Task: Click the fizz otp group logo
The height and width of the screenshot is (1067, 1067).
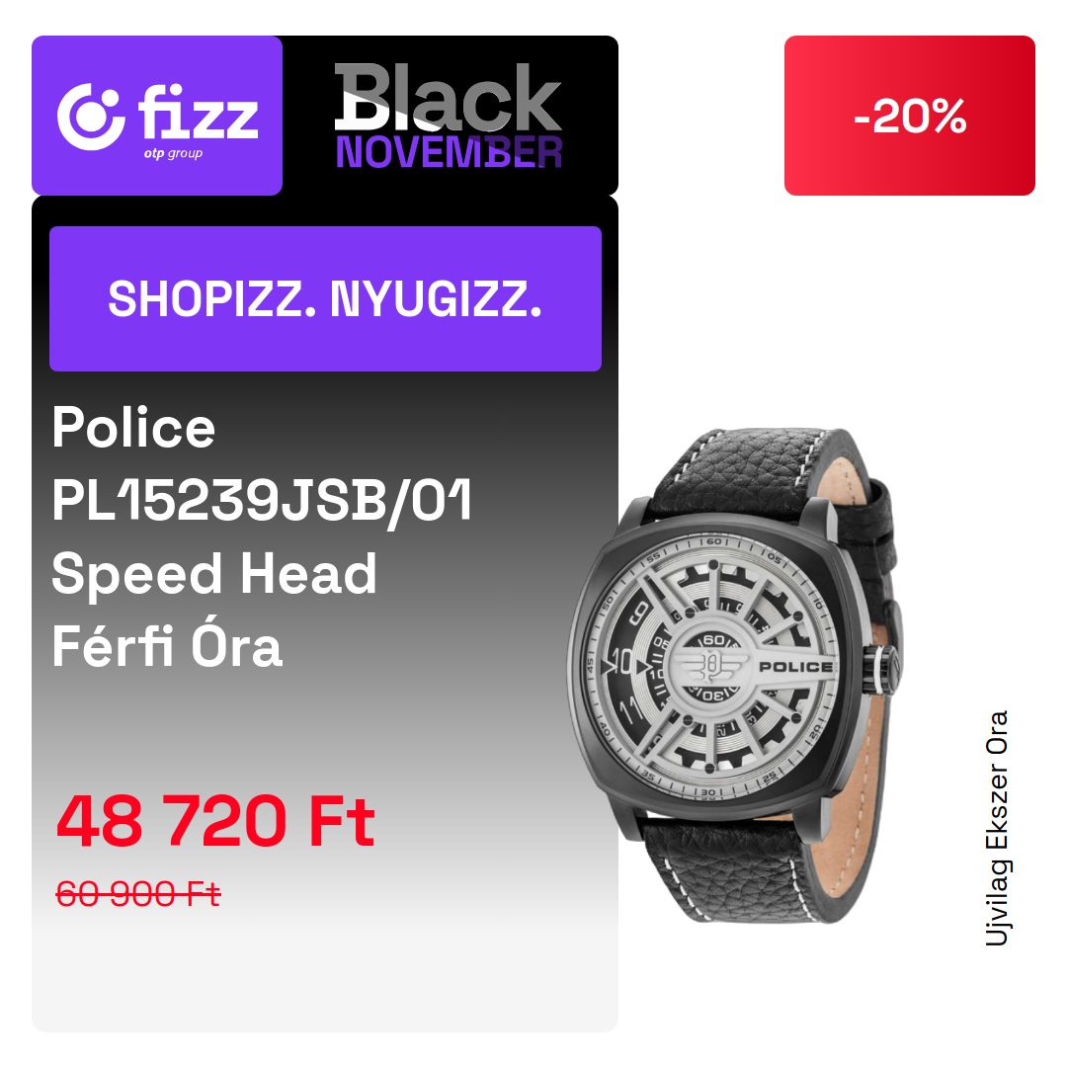Action: 157,117
